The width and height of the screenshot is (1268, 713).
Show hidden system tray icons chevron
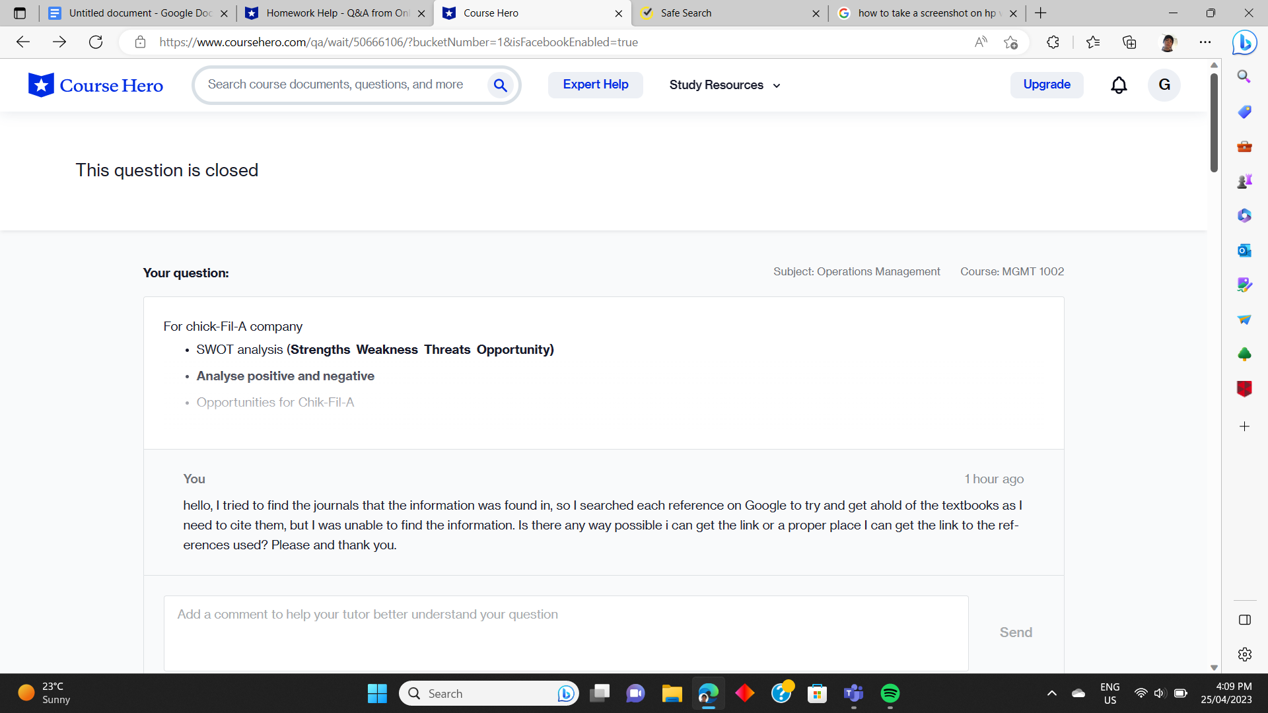coord(1051,693)
